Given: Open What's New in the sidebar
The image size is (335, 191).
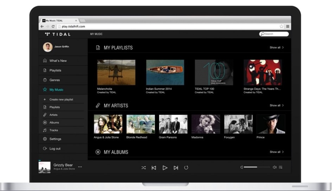Looking at the screenshot, I should [63, 61].
